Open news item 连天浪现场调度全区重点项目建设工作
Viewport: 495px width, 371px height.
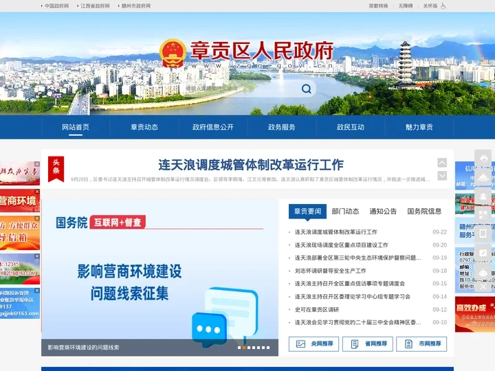click(341, 245)
